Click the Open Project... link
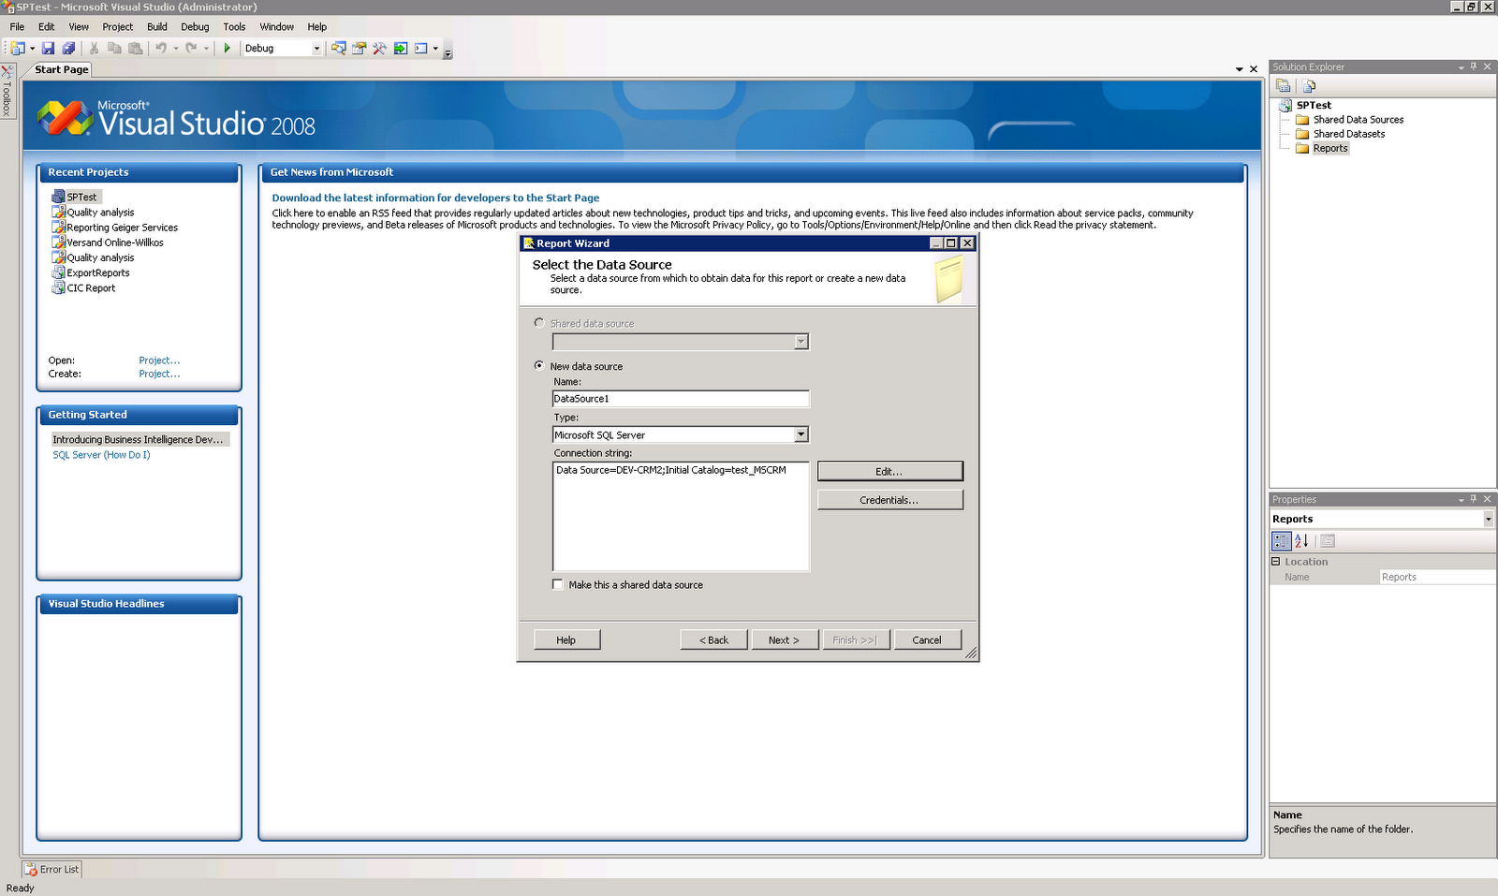1498x896 pixels. (159, 360)
